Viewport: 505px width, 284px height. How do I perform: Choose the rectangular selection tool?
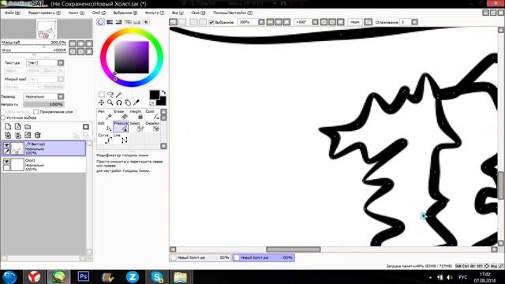tap(102, 95)
